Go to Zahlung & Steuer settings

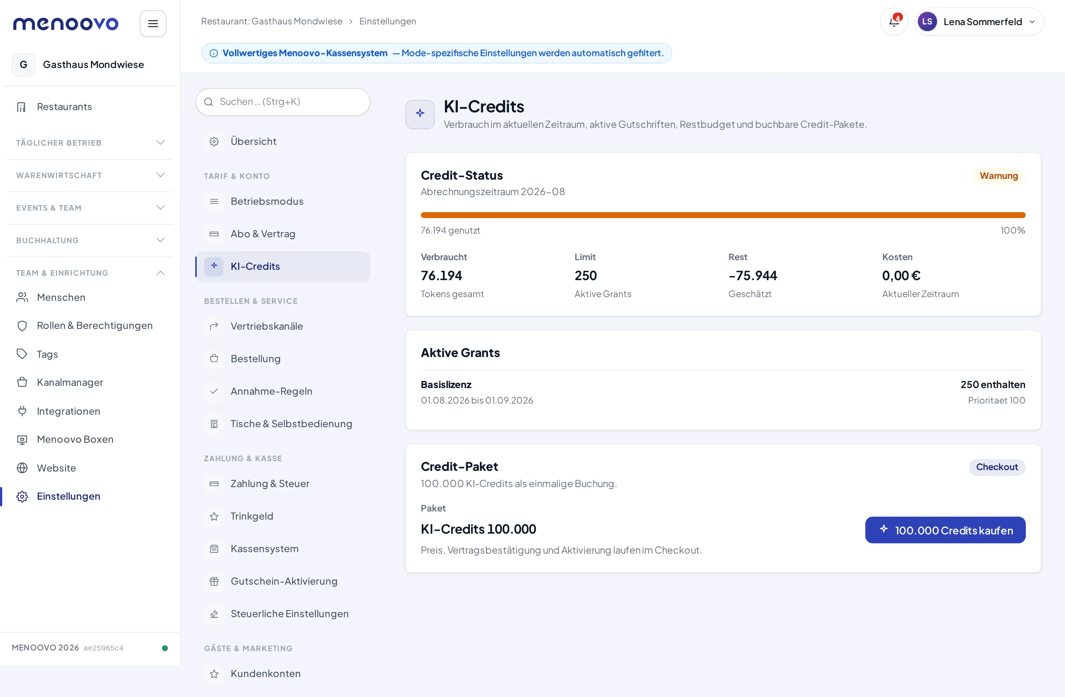tap(283, 484)
